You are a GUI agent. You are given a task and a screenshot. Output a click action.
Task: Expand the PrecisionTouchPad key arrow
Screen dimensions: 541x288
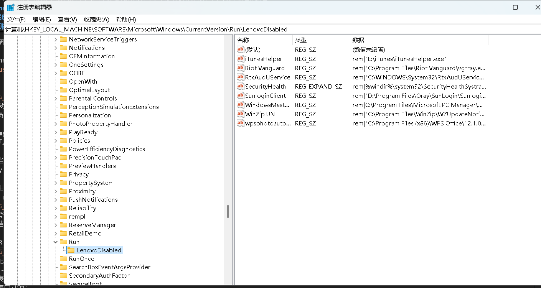click(56, 157)
